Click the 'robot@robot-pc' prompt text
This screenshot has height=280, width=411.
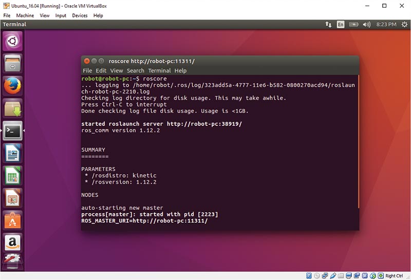click(x=105, y=79)
